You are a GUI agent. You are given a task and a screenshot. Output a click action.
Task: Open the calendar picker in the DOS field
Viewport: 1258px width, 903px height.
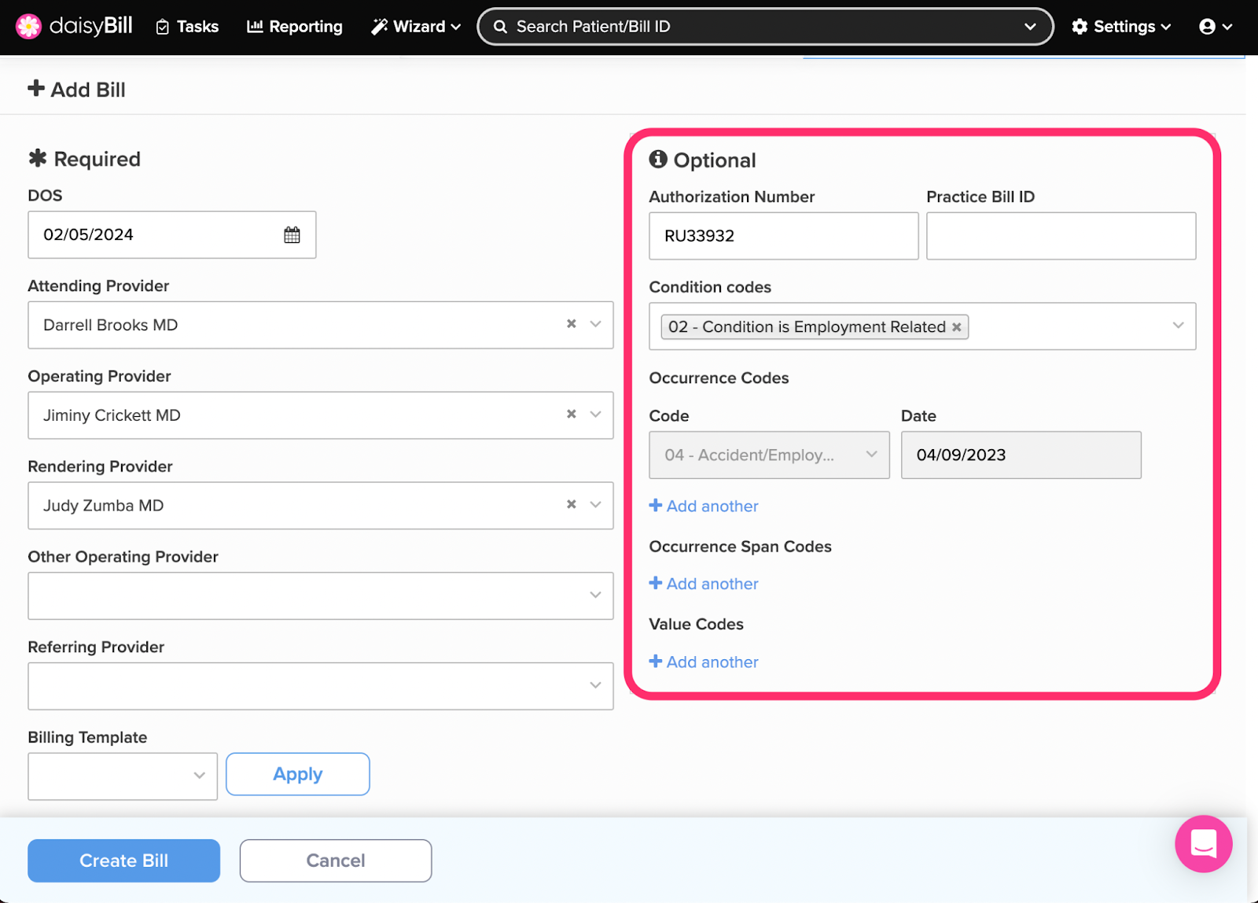(292, 234)
